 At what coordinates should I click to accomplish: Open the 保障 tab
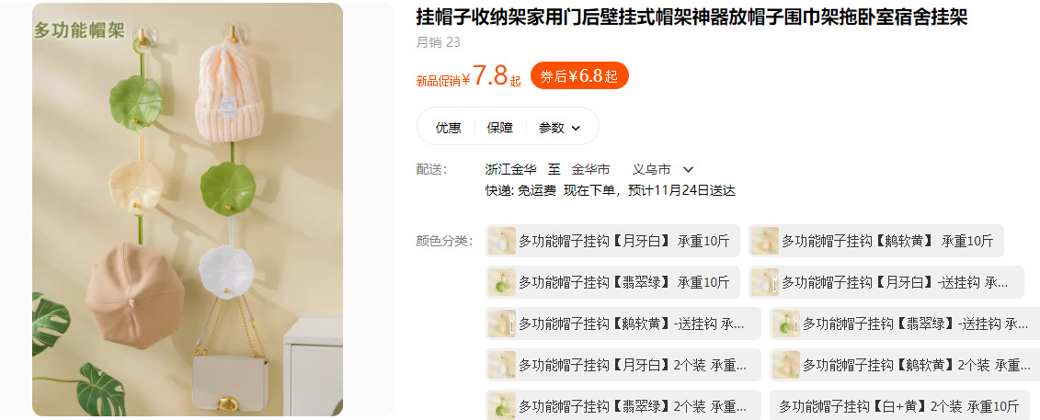point(500,128)
